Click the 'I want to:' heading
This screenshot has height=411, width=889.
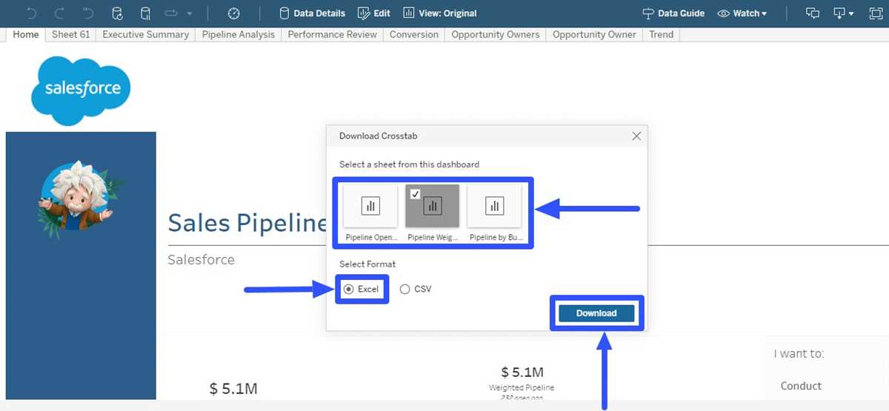point(799,354)
